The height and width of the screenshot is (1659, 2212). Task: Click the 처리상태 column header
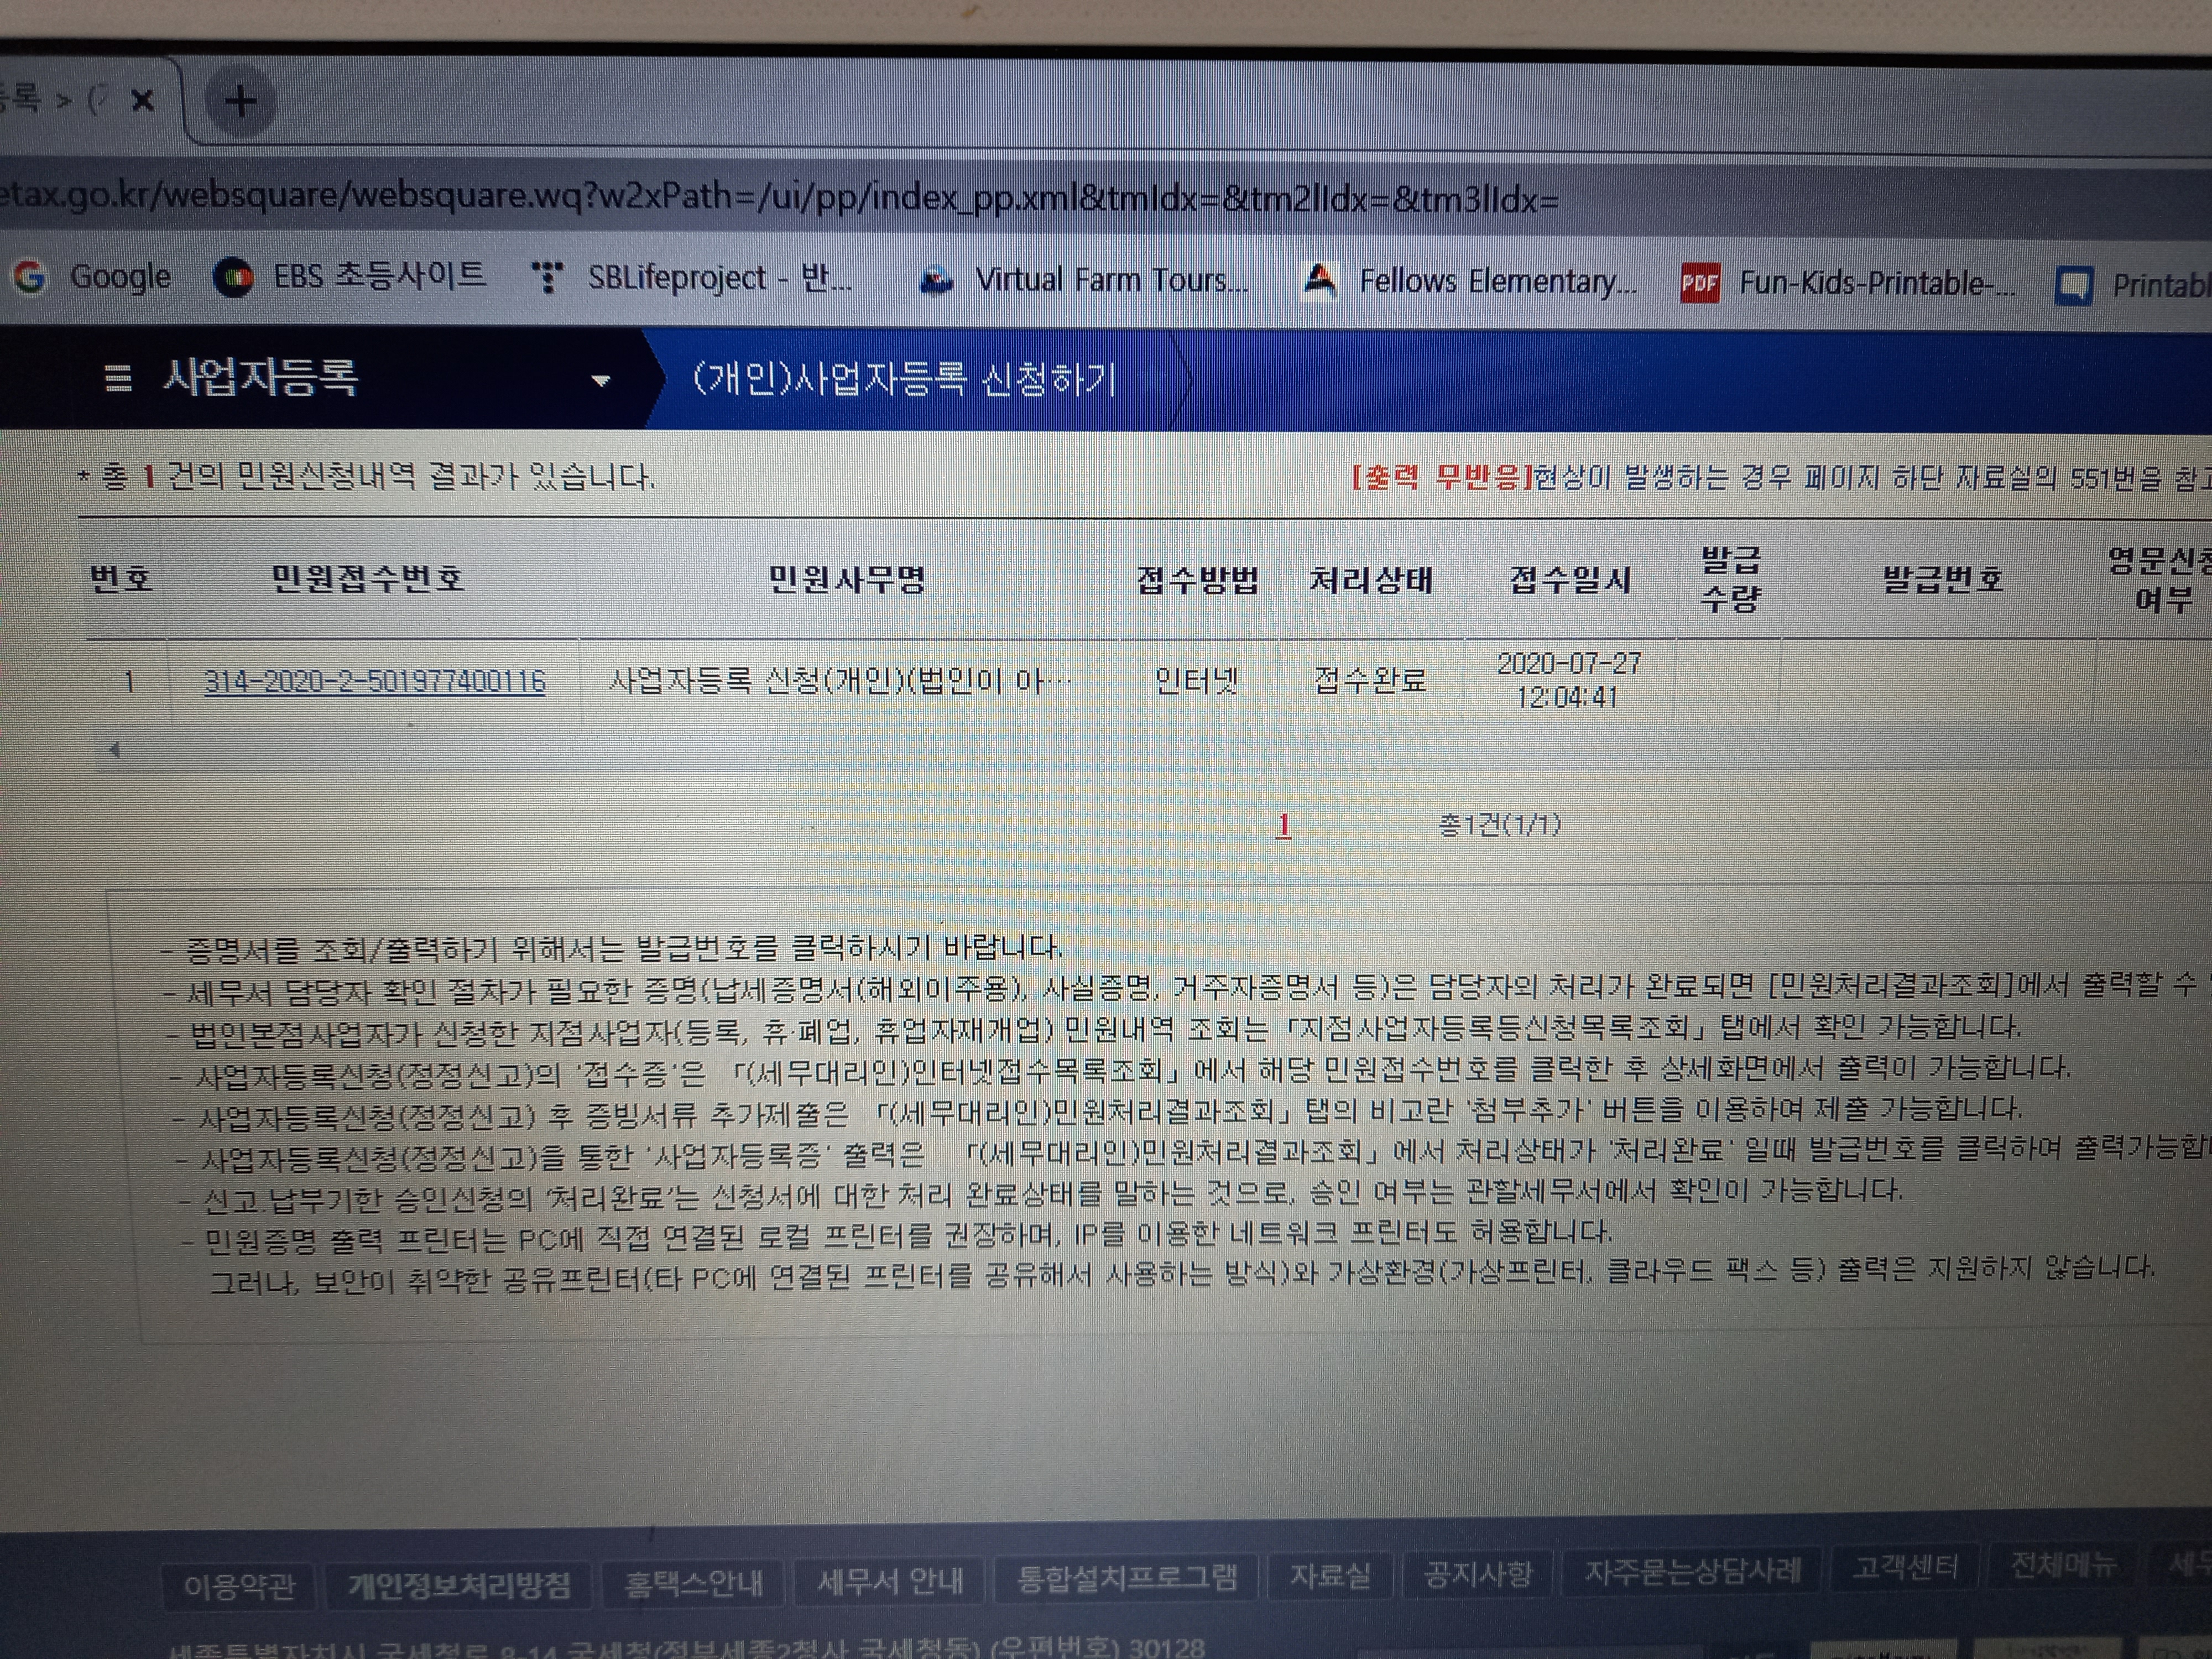[1371, 580]
